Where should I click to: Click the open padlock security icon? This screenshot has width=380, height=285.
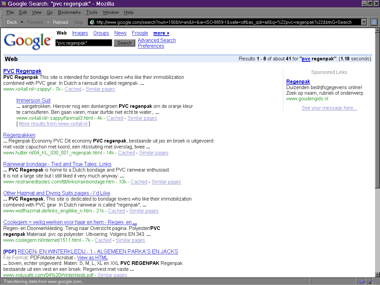(370, 282)
